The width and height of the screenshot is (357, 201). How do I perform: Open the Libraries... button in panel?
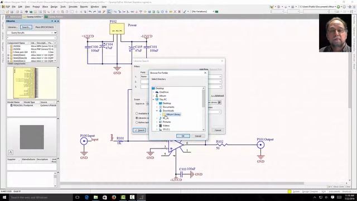(12, 27)
